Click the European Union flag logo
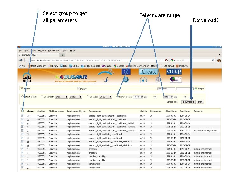Screen dimensions: 229x172 click(x=126, y=72)
